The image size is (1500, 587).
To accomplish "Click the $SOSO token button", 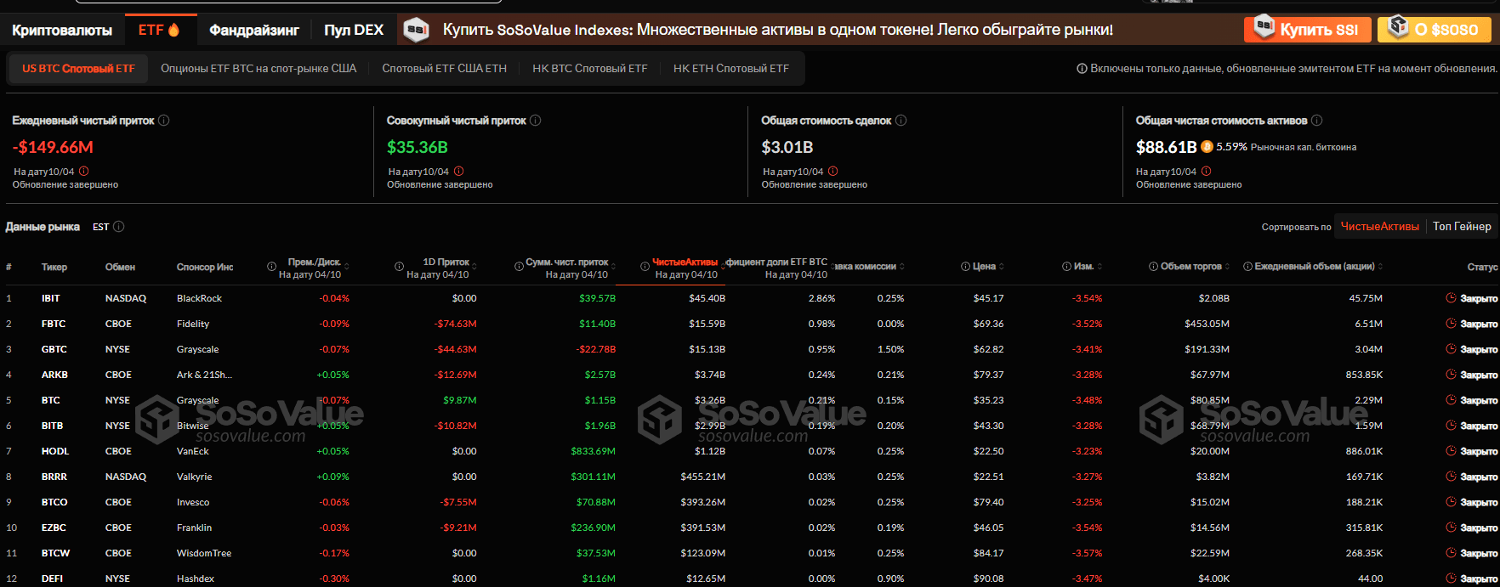I will click(x=1436, y=30).
